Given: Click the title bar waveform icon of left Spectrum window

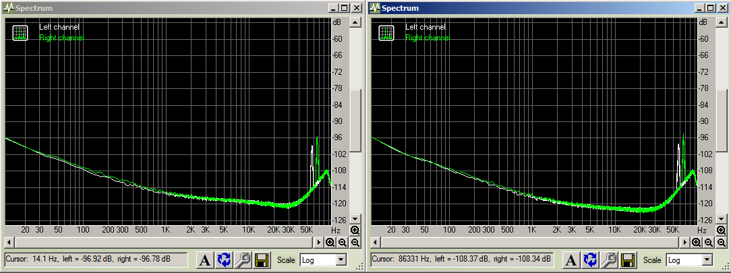Looking at the screenshot, I should click(8, 8).
